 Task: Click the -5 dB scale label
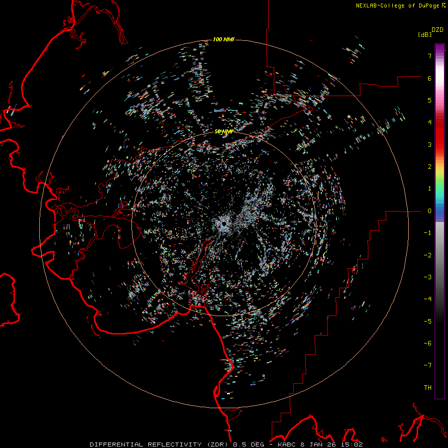coord(428,321)
